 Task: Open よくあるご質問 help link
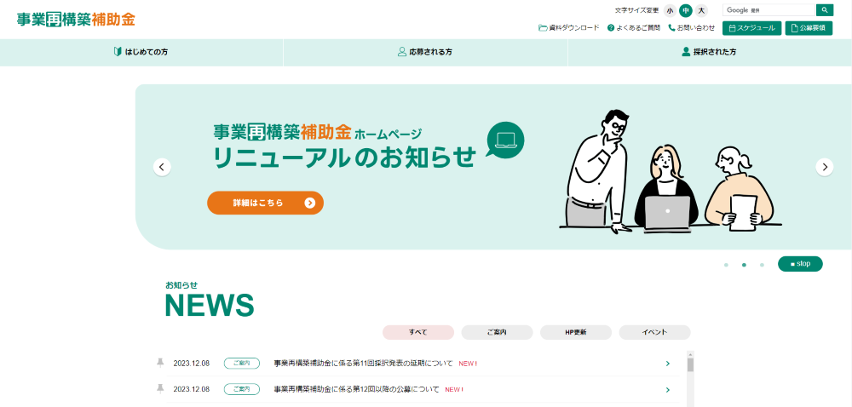pyautogui.click(x=634, y=28)
